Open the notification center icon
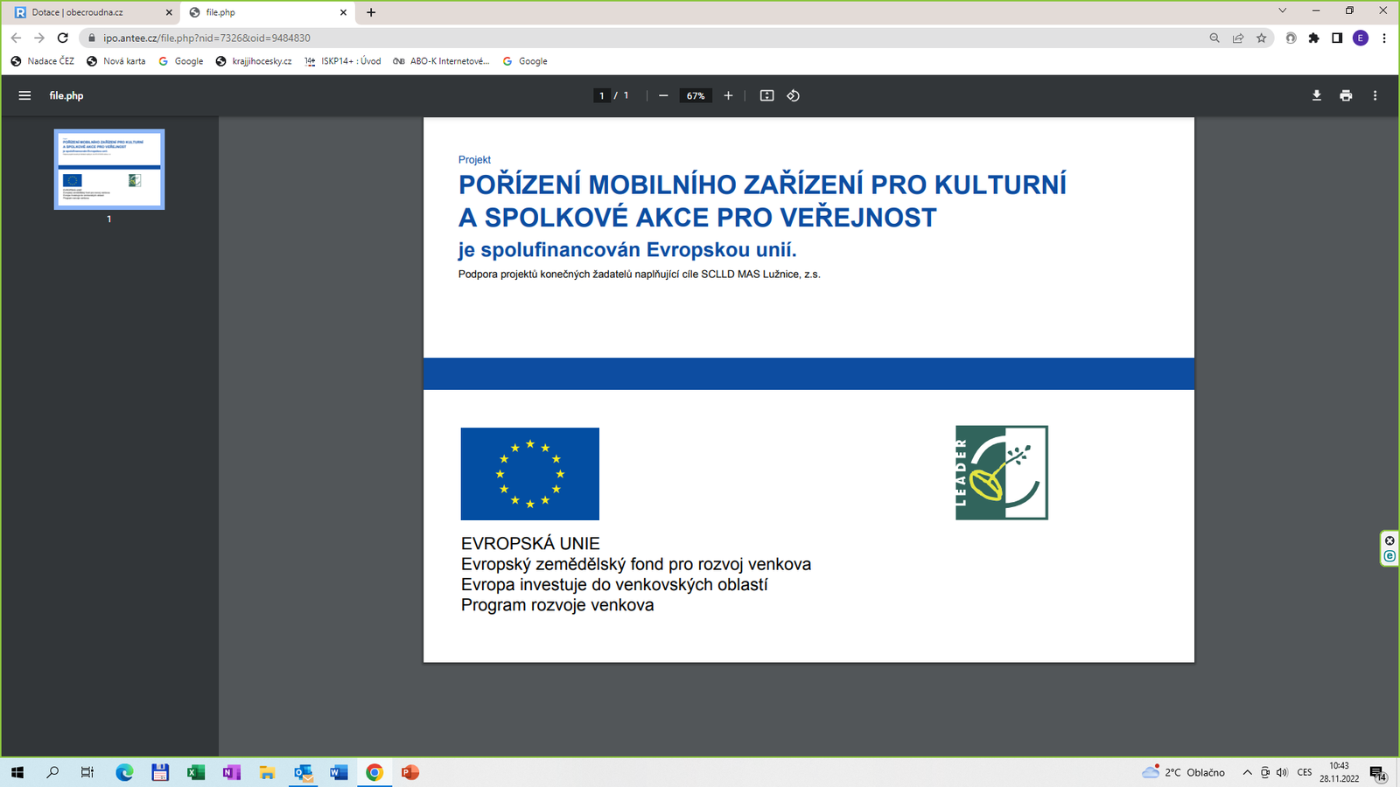 coord(1378,773)
